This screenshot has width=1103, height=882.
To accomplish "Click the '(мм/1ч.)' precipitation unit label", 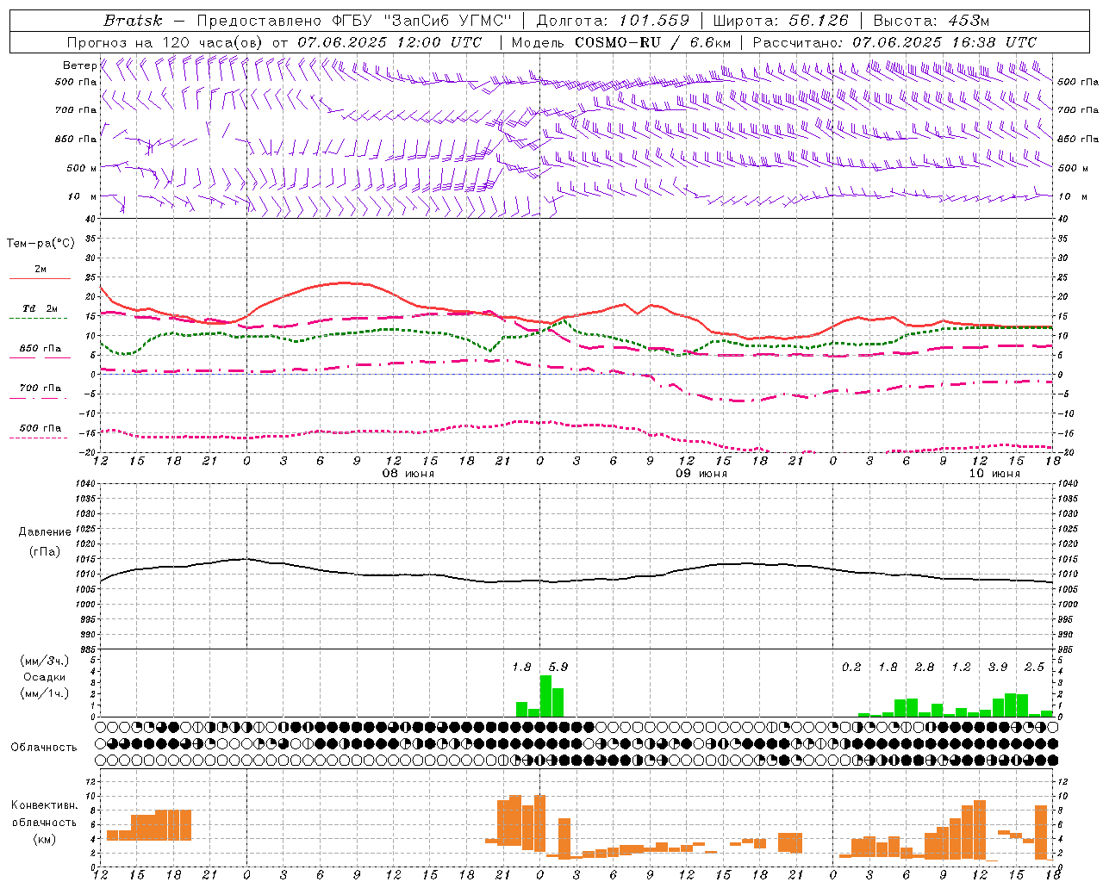I will pos(45,693).
